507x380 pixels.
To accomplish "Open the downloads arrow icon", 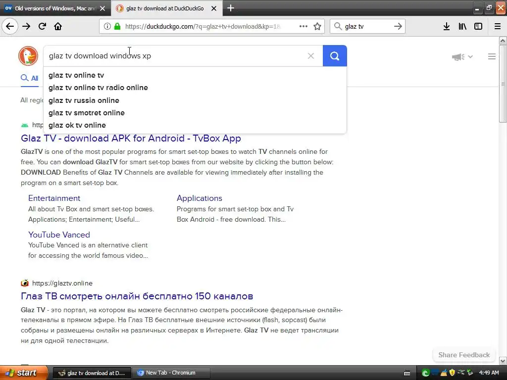I will tap(447, 26).
